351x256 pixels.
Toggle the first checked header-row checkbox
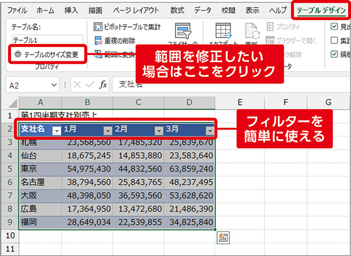tap(334, 27)
